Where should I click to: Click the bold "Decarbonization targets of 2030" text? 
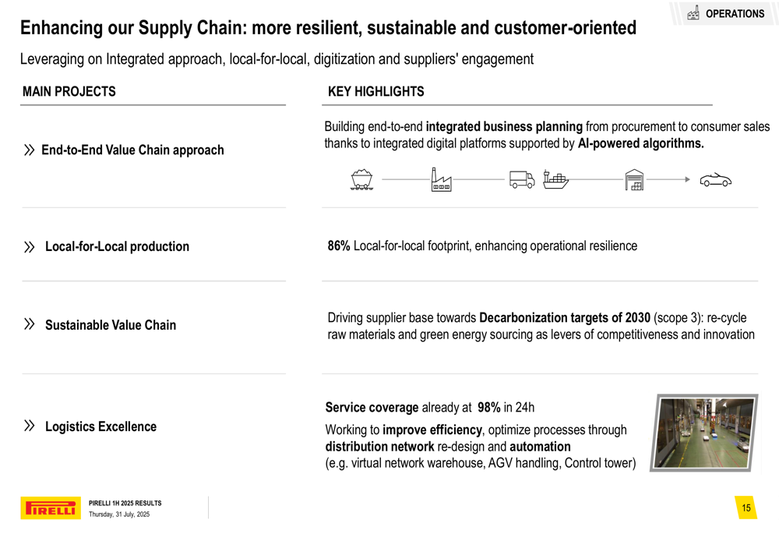565,318
